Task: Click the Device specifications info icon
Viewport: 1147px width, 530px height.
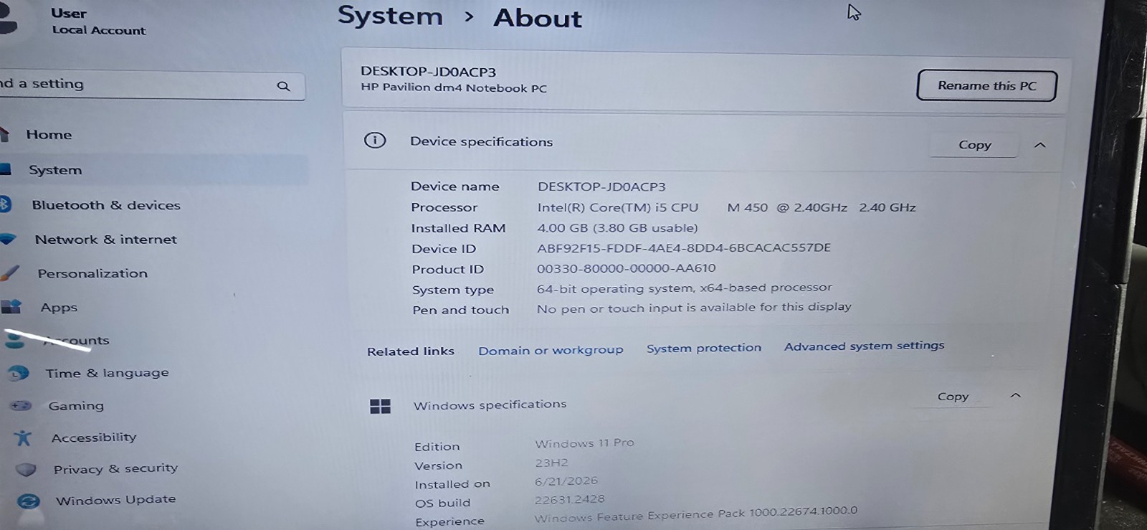Action: point(375,140)
